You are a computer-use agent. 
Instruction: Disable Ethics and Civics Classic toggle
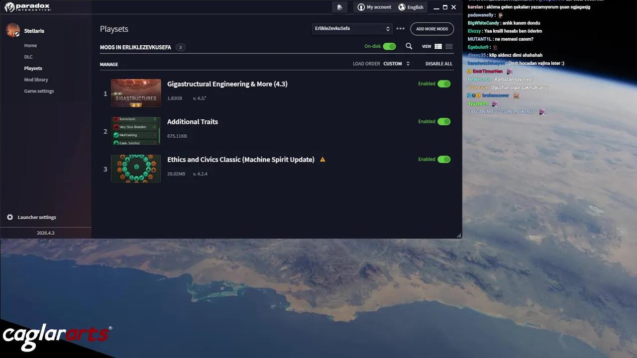tap(444, 159)
